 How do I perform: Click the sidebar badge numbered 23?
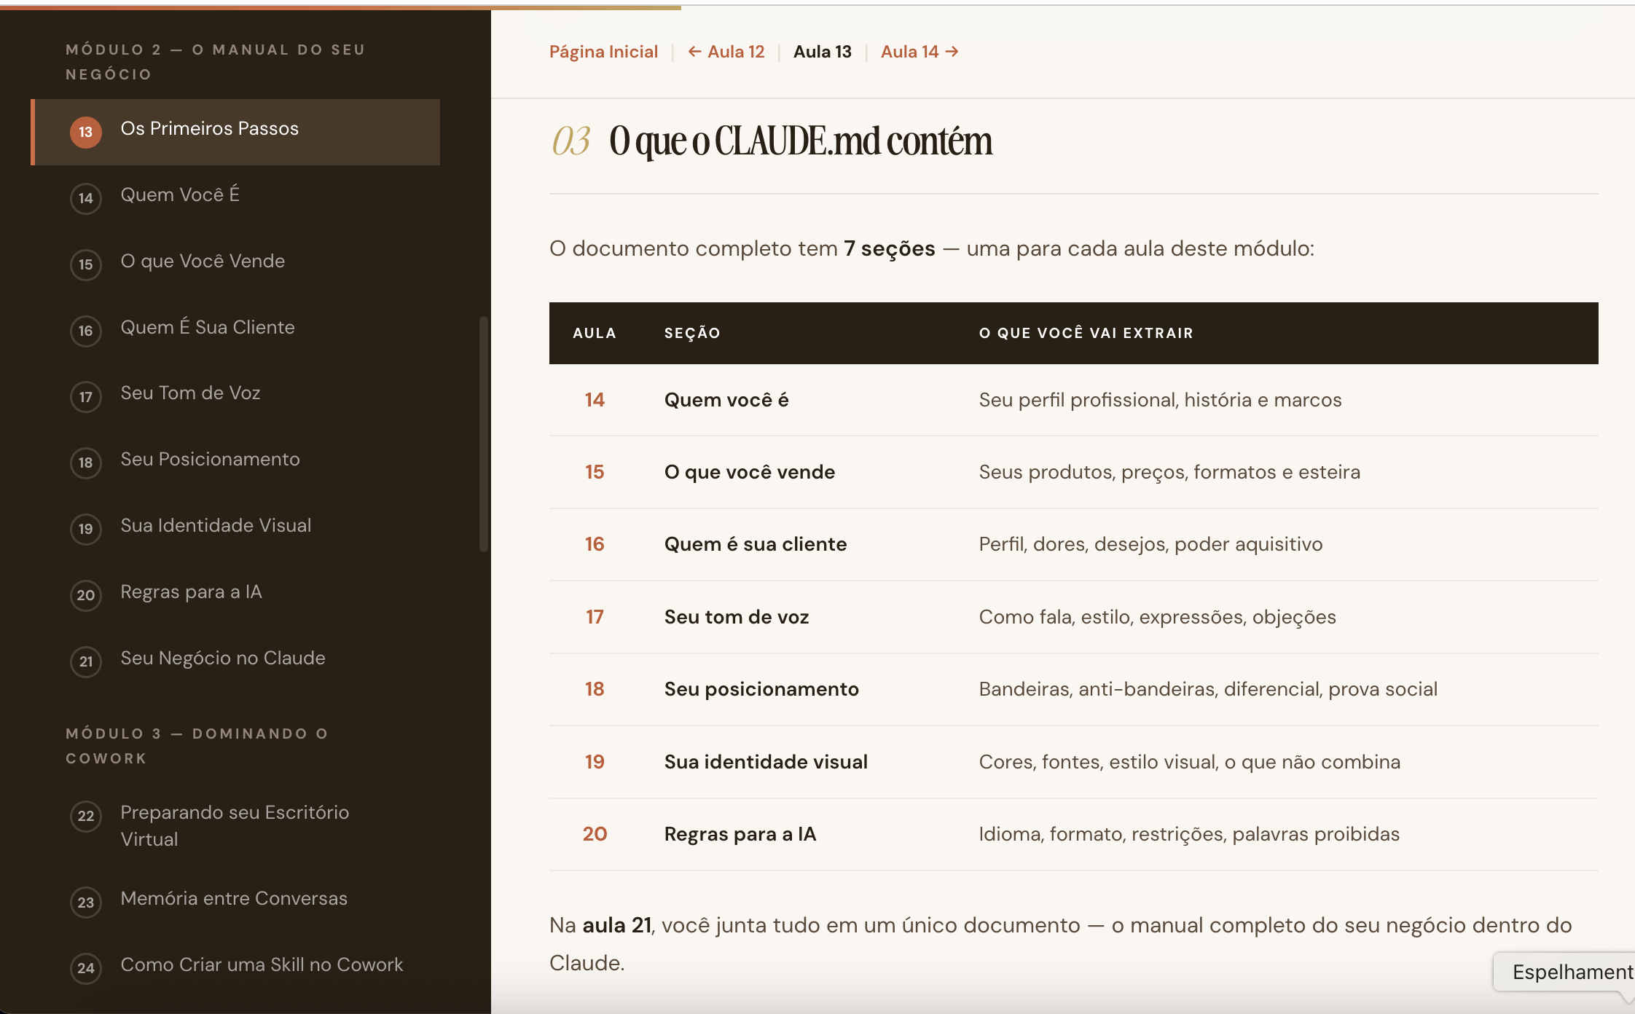pyautogui.click(x=86, y=903)
